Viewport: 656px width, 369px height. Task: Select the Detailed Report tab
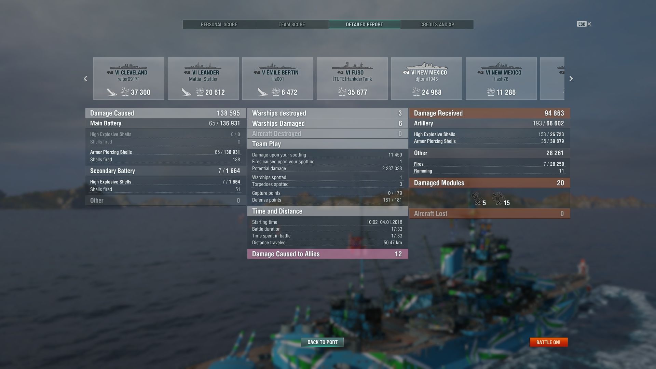[x=364, y=25]
